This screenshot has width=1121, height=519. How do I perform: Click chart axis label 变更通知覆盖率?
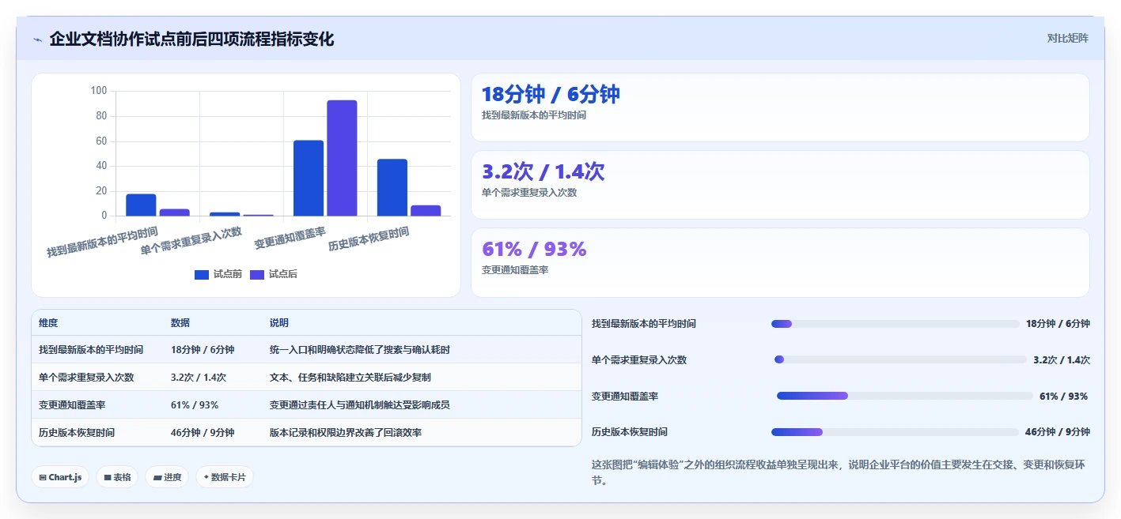(x=290, y=238)
